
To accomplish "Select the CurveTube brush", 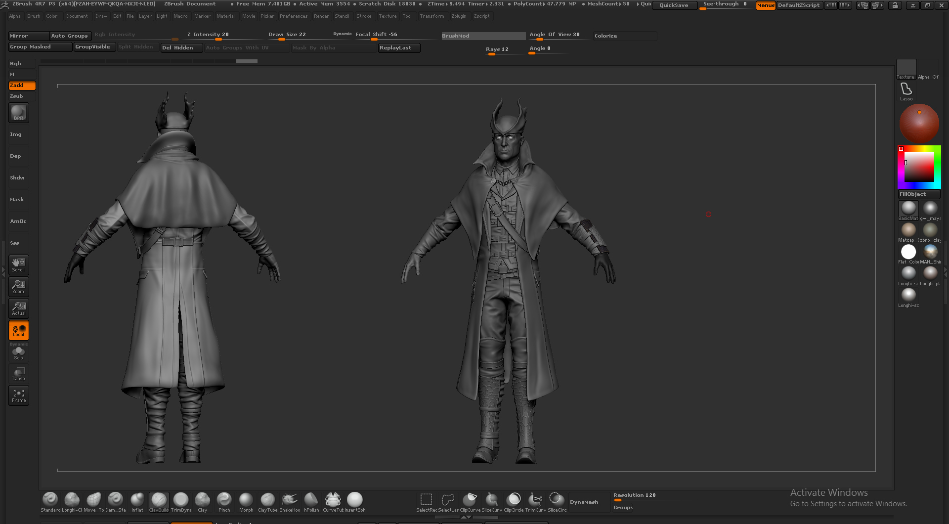I will [x=333, y=502].
